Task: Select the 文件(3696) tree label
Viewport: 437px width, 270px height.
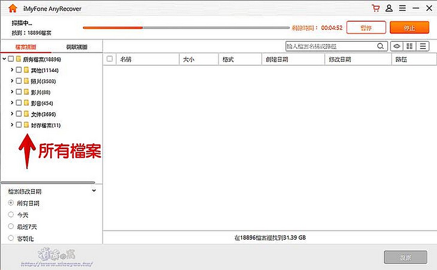Action: click(43, 114)
